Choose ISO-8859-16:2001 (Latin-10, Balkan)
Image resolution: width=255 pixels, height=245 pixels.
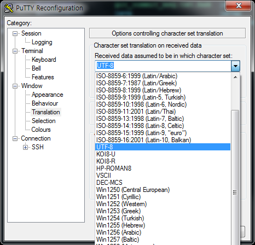coord(163,140)
